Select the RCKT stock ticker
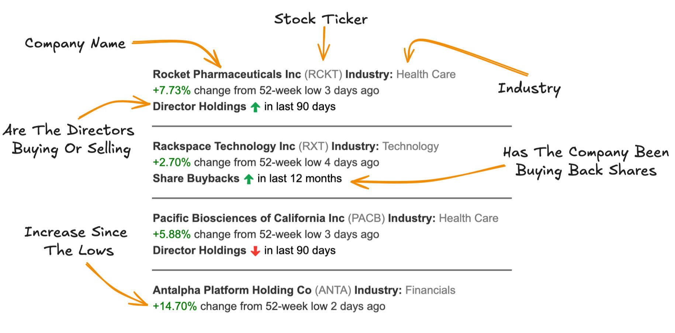The image size is (675, 333). [x=323, y=74]
